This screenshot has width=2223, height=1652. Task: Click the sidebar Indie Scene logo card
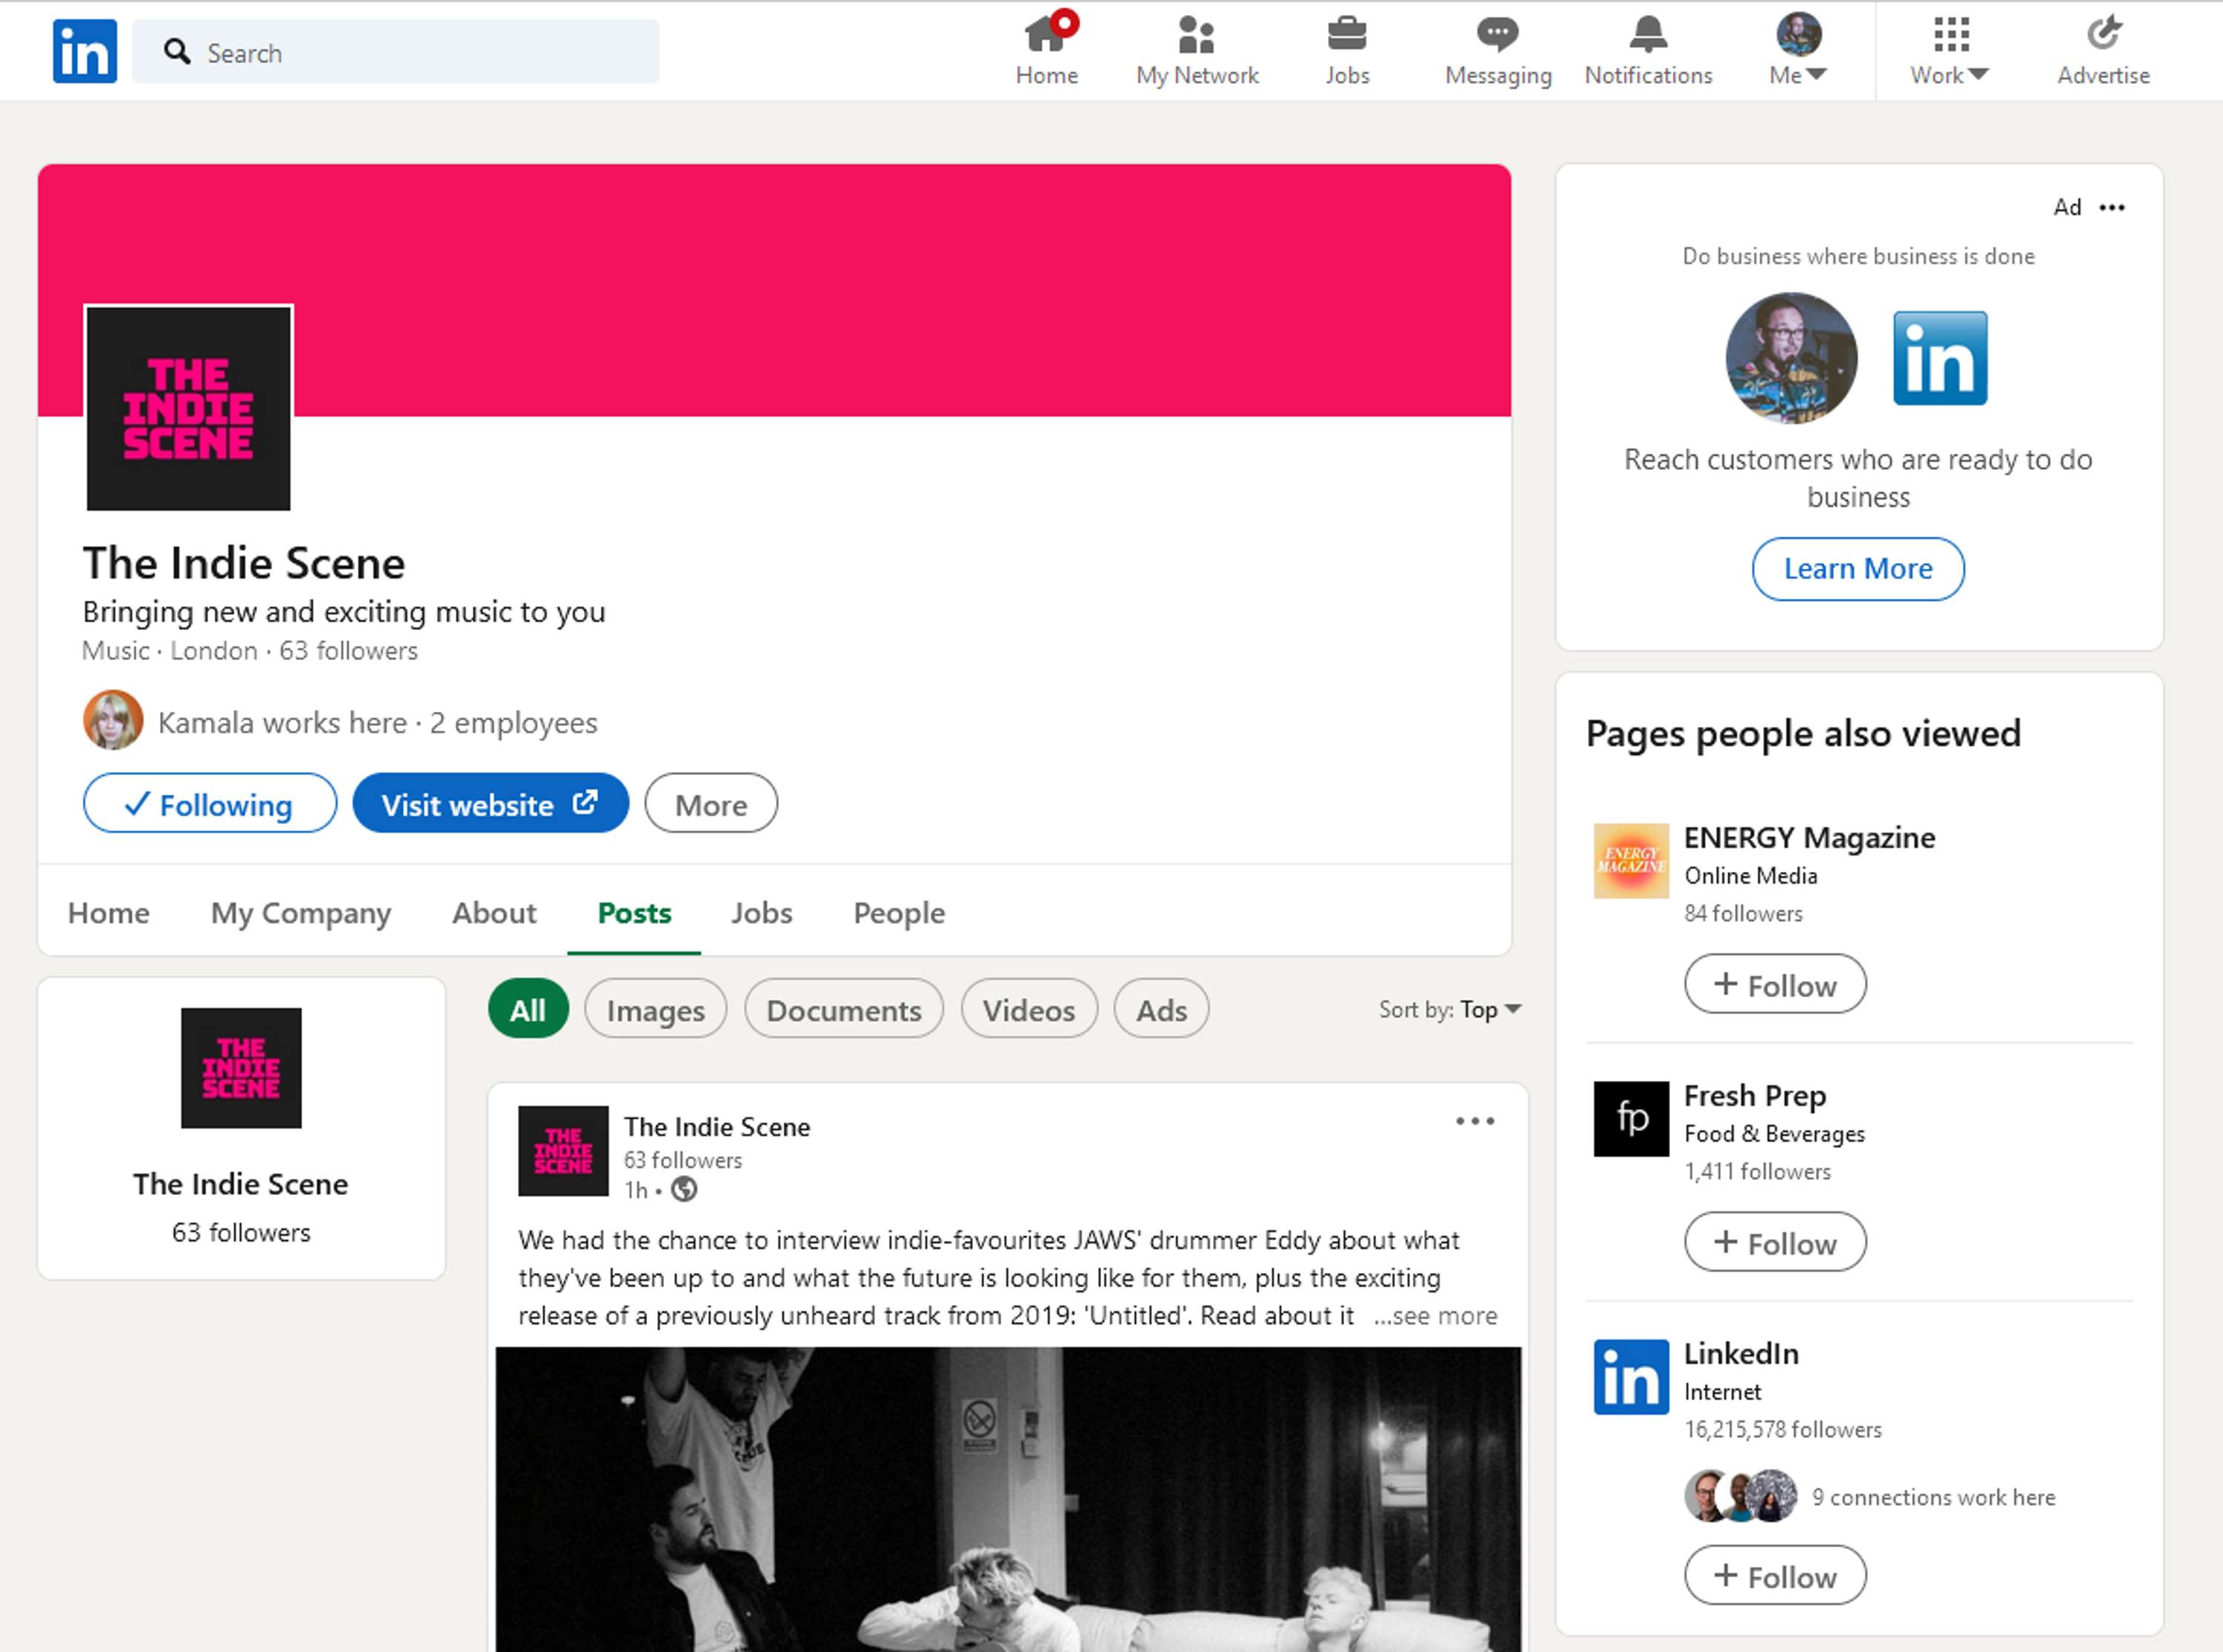[x=241, y=1068]
